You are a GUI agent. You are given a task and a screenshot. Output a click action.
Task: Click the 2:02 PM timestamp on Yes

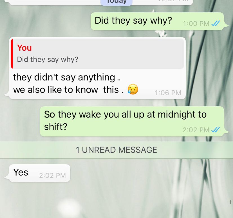click(x=52, y=175)
